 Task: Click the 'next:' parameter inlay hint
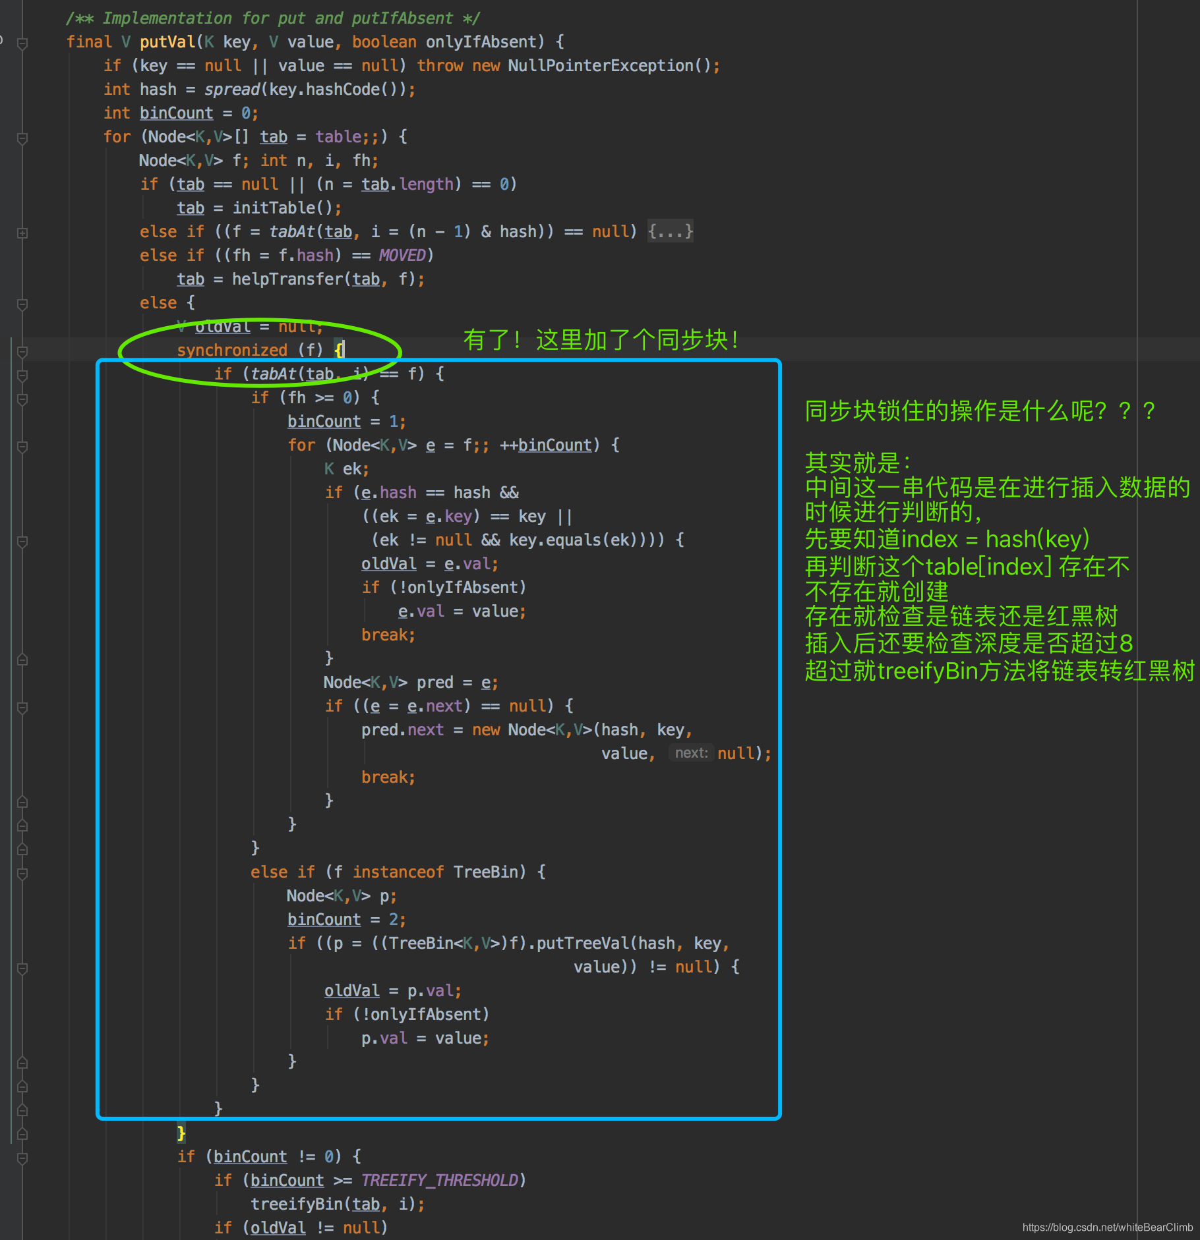coord(691,753)
